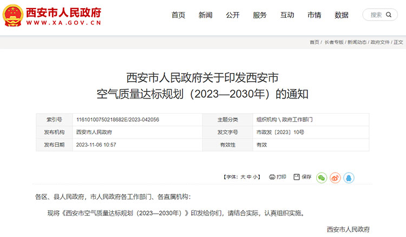This screenshot has width=406, height=237.
Task: Share article via QQ icon
Action: (x=349, y=177)
